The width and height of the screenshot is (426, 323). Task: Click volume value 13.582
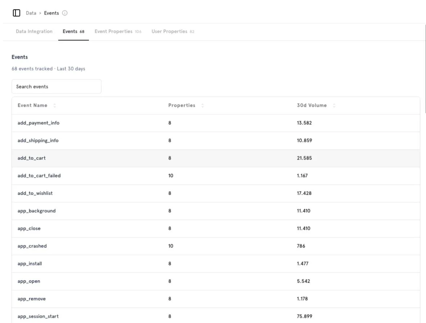[304, 123]
